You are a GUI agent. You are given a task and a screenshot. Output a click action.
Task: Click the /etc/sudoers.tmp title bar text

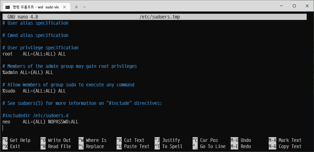[x=160, y=17]
